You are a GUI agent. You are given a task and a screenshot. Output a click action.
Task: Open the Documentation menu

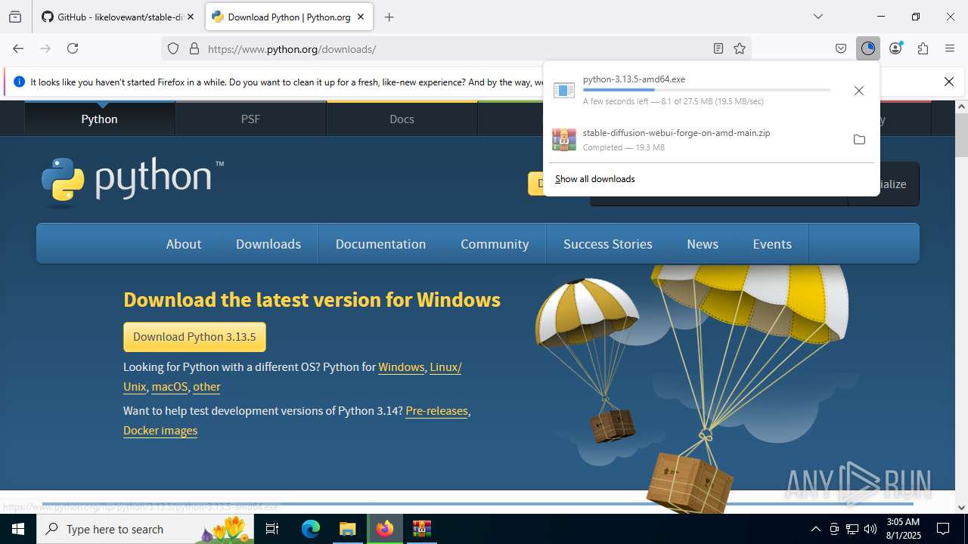[380, 244]
